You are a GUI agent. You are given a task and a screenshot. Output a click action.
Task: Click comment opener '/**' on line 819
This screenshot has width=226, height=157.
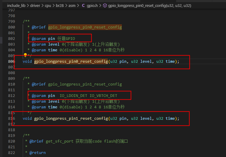pos(26,135)
